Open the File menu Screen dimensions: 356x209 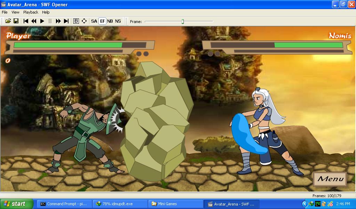pyautogui.click(x=5, y=12)
